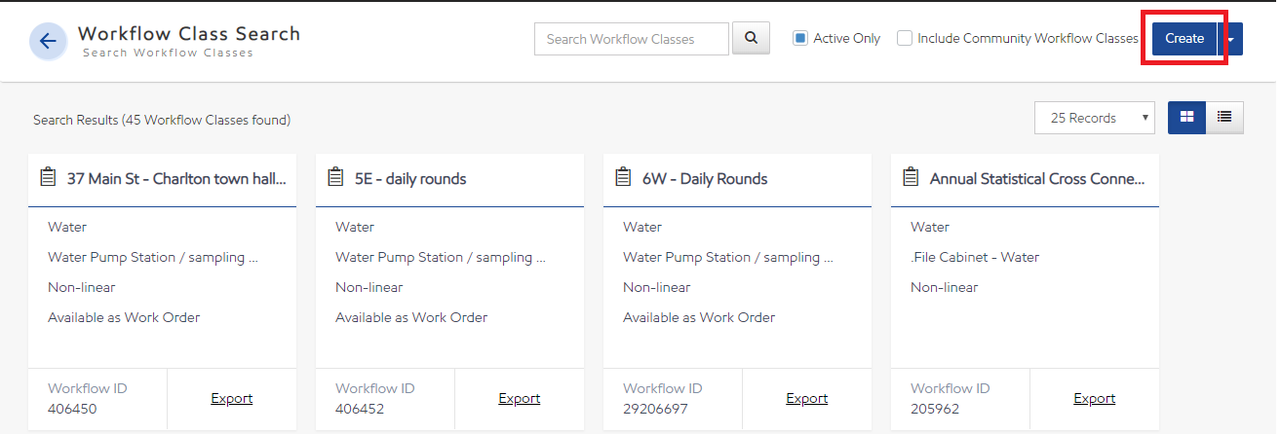Click clipboard icon on 37 Main St card
The image size is (1281, 434).
(x=47, y=178)
